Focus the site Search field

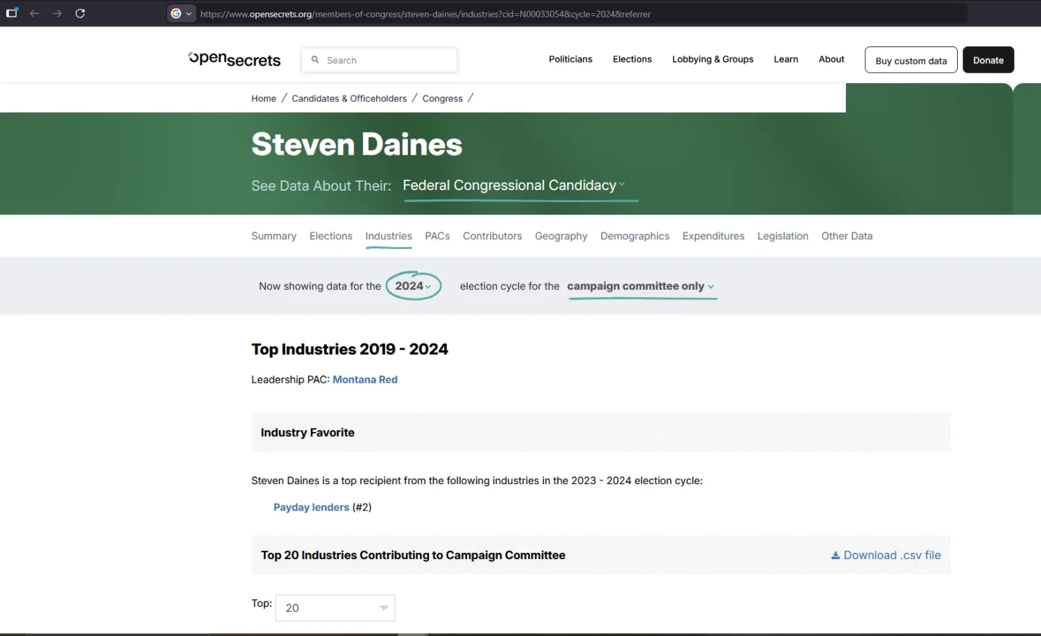[x=380, y=60]
